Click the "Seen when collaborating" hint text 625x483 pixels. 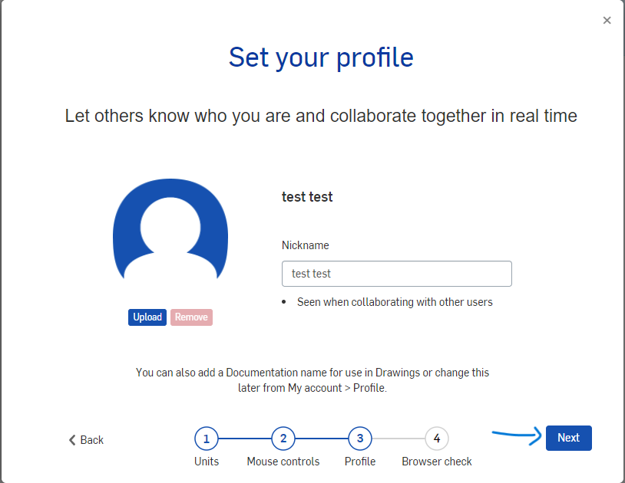(x=395, y=302)
